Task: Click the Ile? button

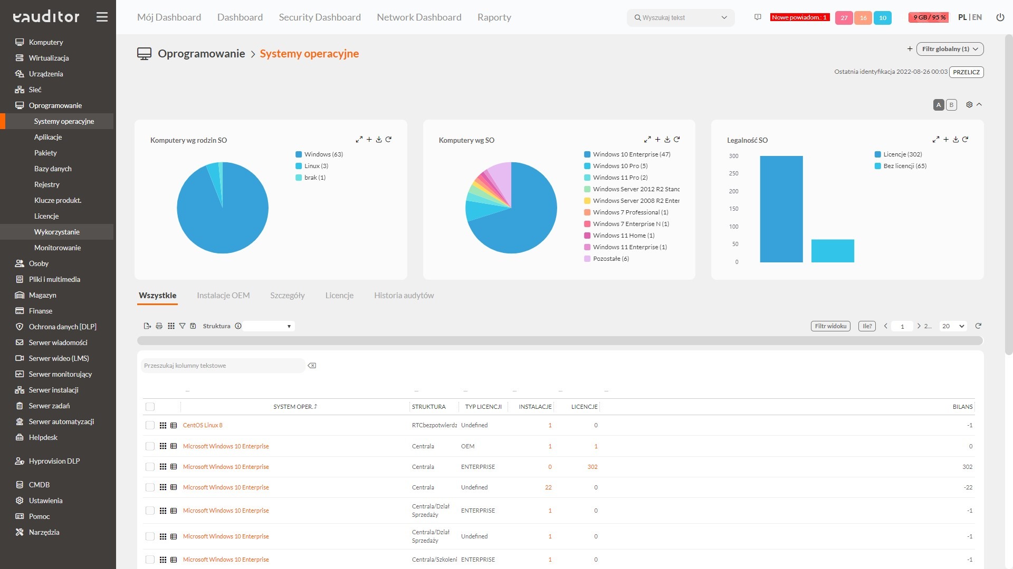Action: (867, 326)
